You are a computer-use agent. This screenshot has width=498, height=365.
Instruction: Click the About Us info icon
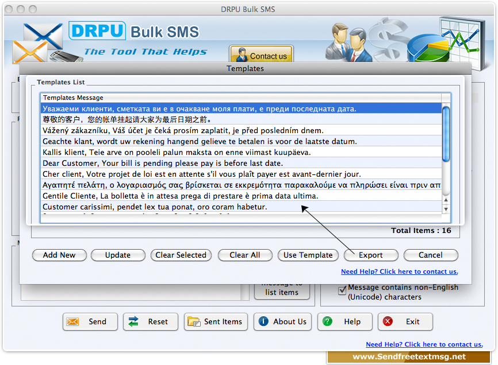(x=263, y=321)
